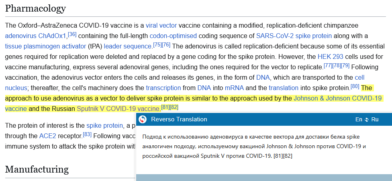The height and width of the screenshot is (181, 392).
Task: Swap languages with the arrows icon
Action: point(367,119)
